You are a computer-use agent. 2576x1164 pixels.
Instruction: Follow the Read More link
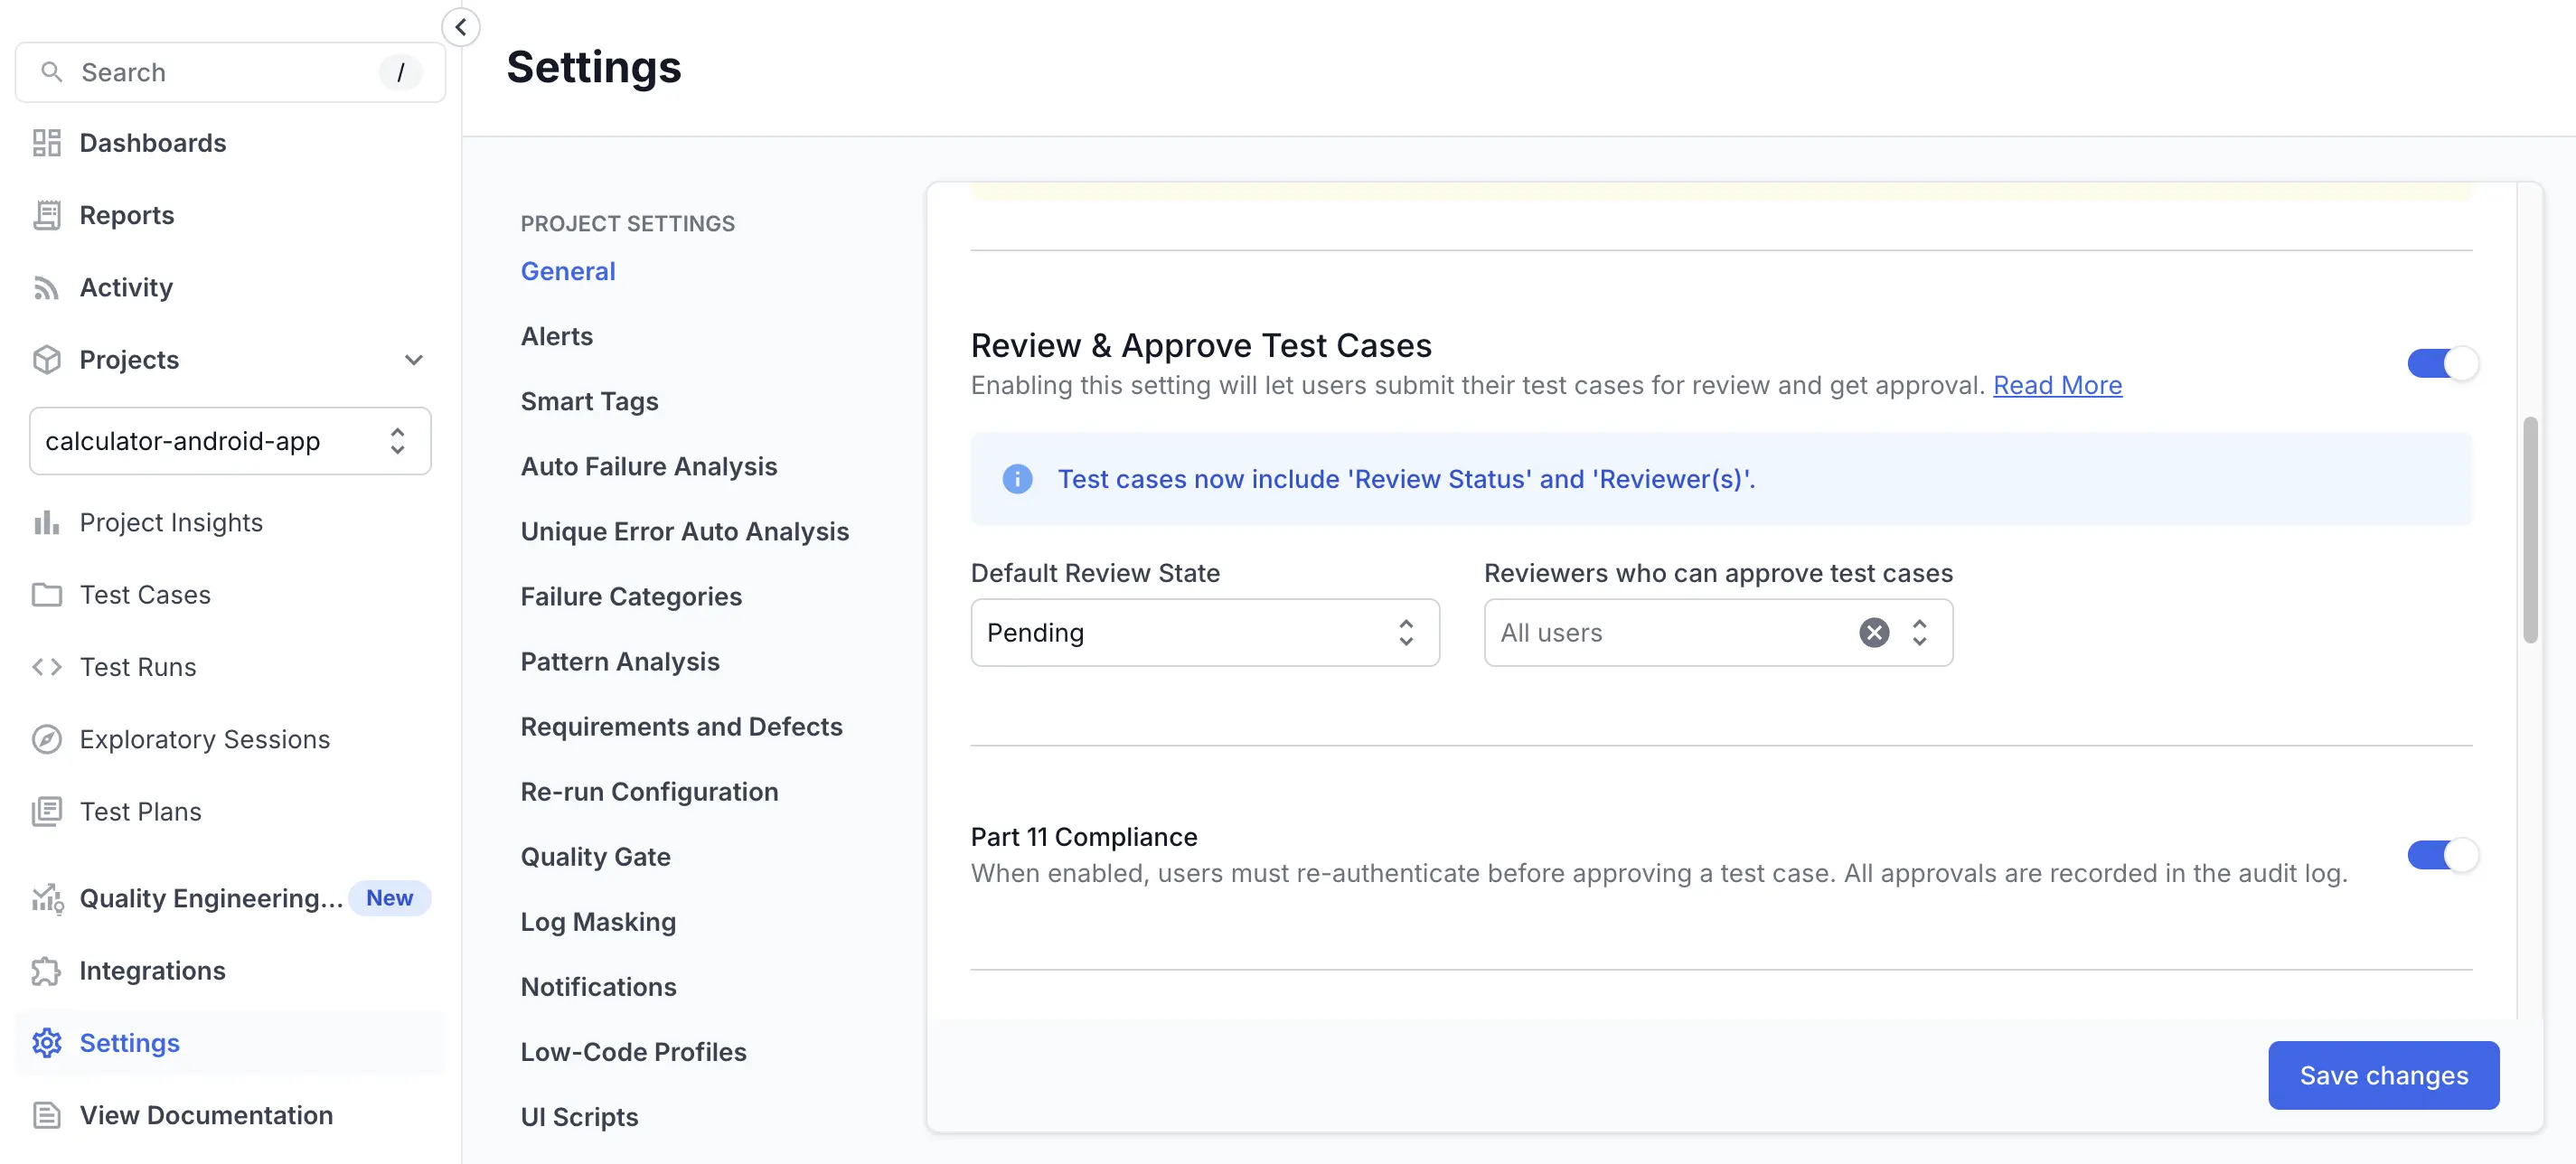point(2057,385)
